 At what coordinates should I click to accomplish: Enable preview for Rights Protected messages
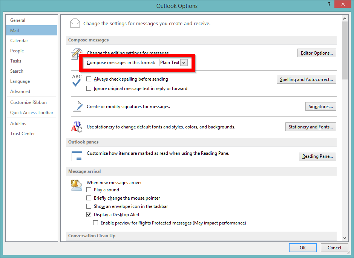[x=96, y=223]
